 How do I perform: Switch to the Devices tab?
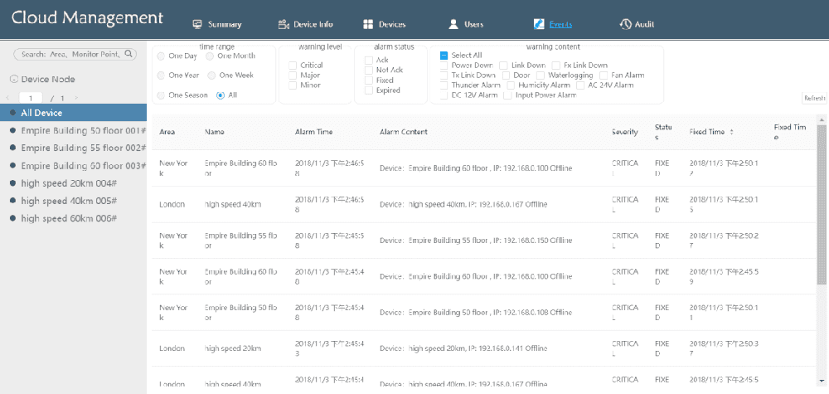pos(385,24)
